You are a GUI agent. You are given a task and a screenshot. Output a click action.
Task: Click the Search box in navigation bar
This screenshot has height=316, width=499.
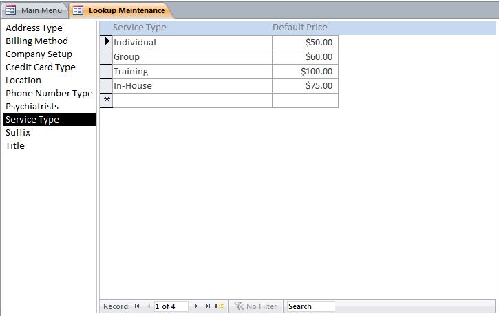click(x=310, y=306)
